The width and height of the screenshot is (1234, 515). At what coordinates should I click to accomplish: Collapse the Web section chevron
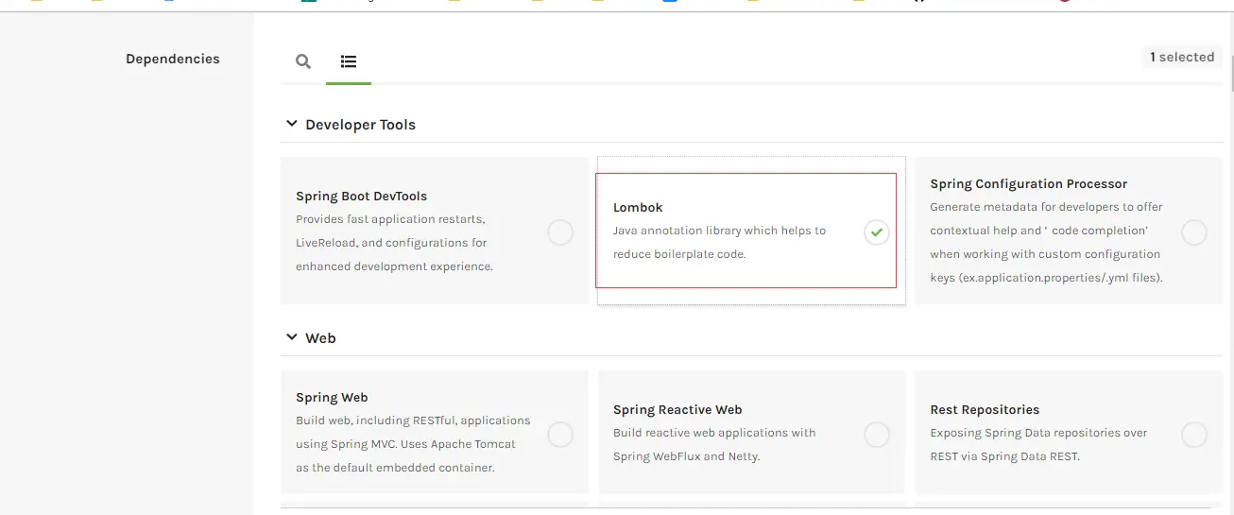(291, 337)
